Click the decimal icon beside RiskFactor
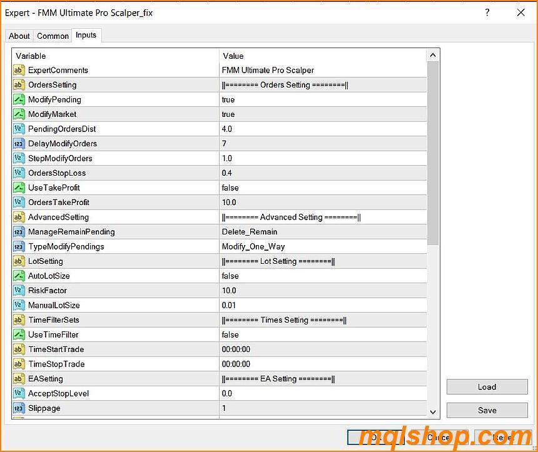 (x=18, y=290)
